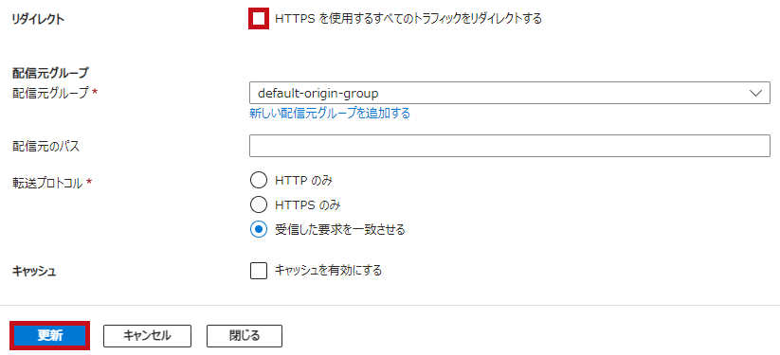Select 受信した要求を一致させる radio button
This screenshot has width=780, height=355.
(259, 229)
